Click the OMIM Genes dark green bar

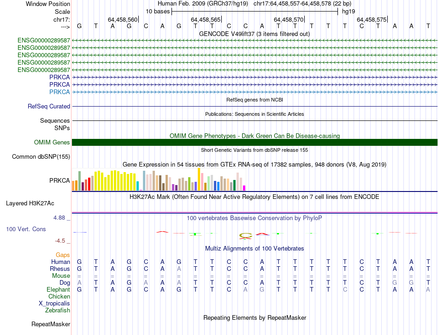tap(255, 142)
